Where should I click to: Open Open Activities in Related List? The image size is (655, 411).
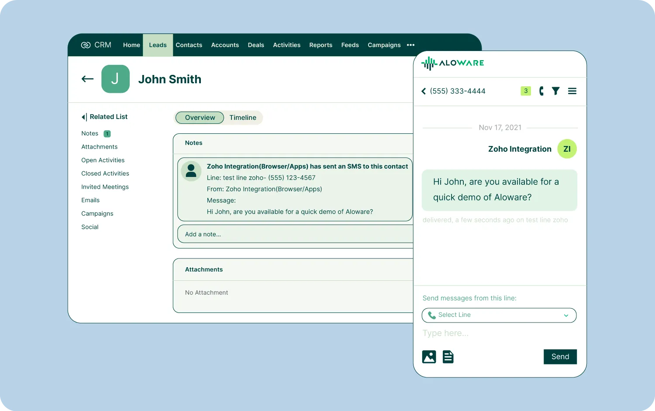103,160
